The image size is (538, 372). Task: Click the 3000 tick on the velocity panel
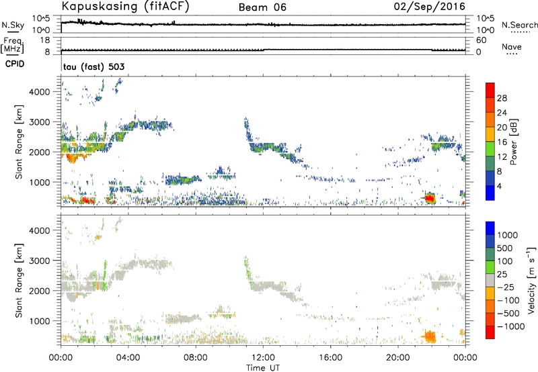click(x=40, y=261)
